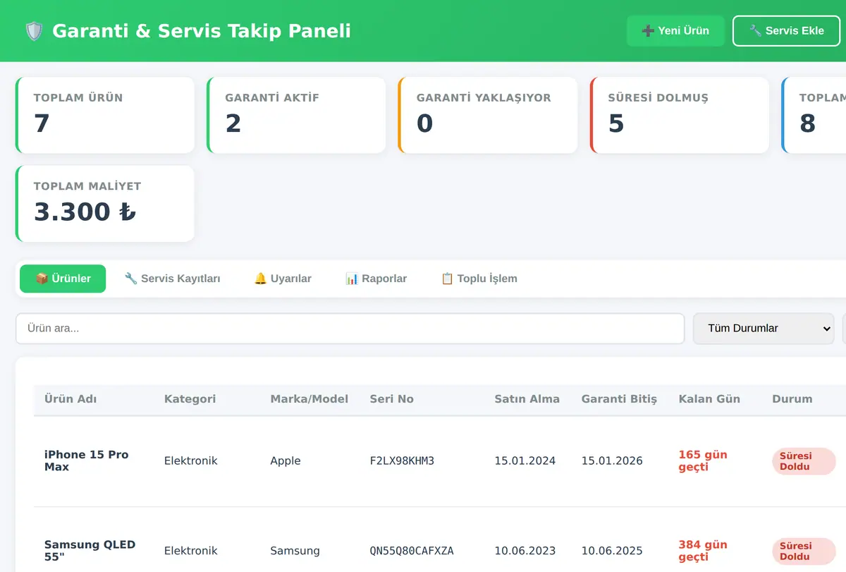Expand the Tüm Durumlar dropdown
Viewport: 846px width, 572px height.
pos(764,329)
